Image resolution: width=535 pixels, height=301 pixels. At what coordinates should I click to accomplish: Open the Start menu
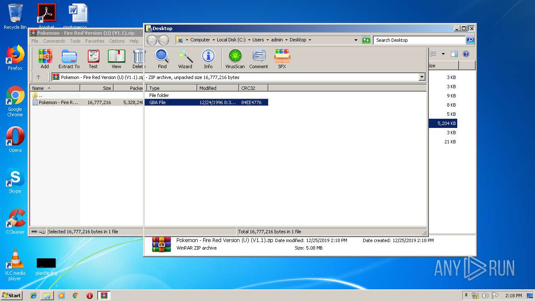click(12, 296)
